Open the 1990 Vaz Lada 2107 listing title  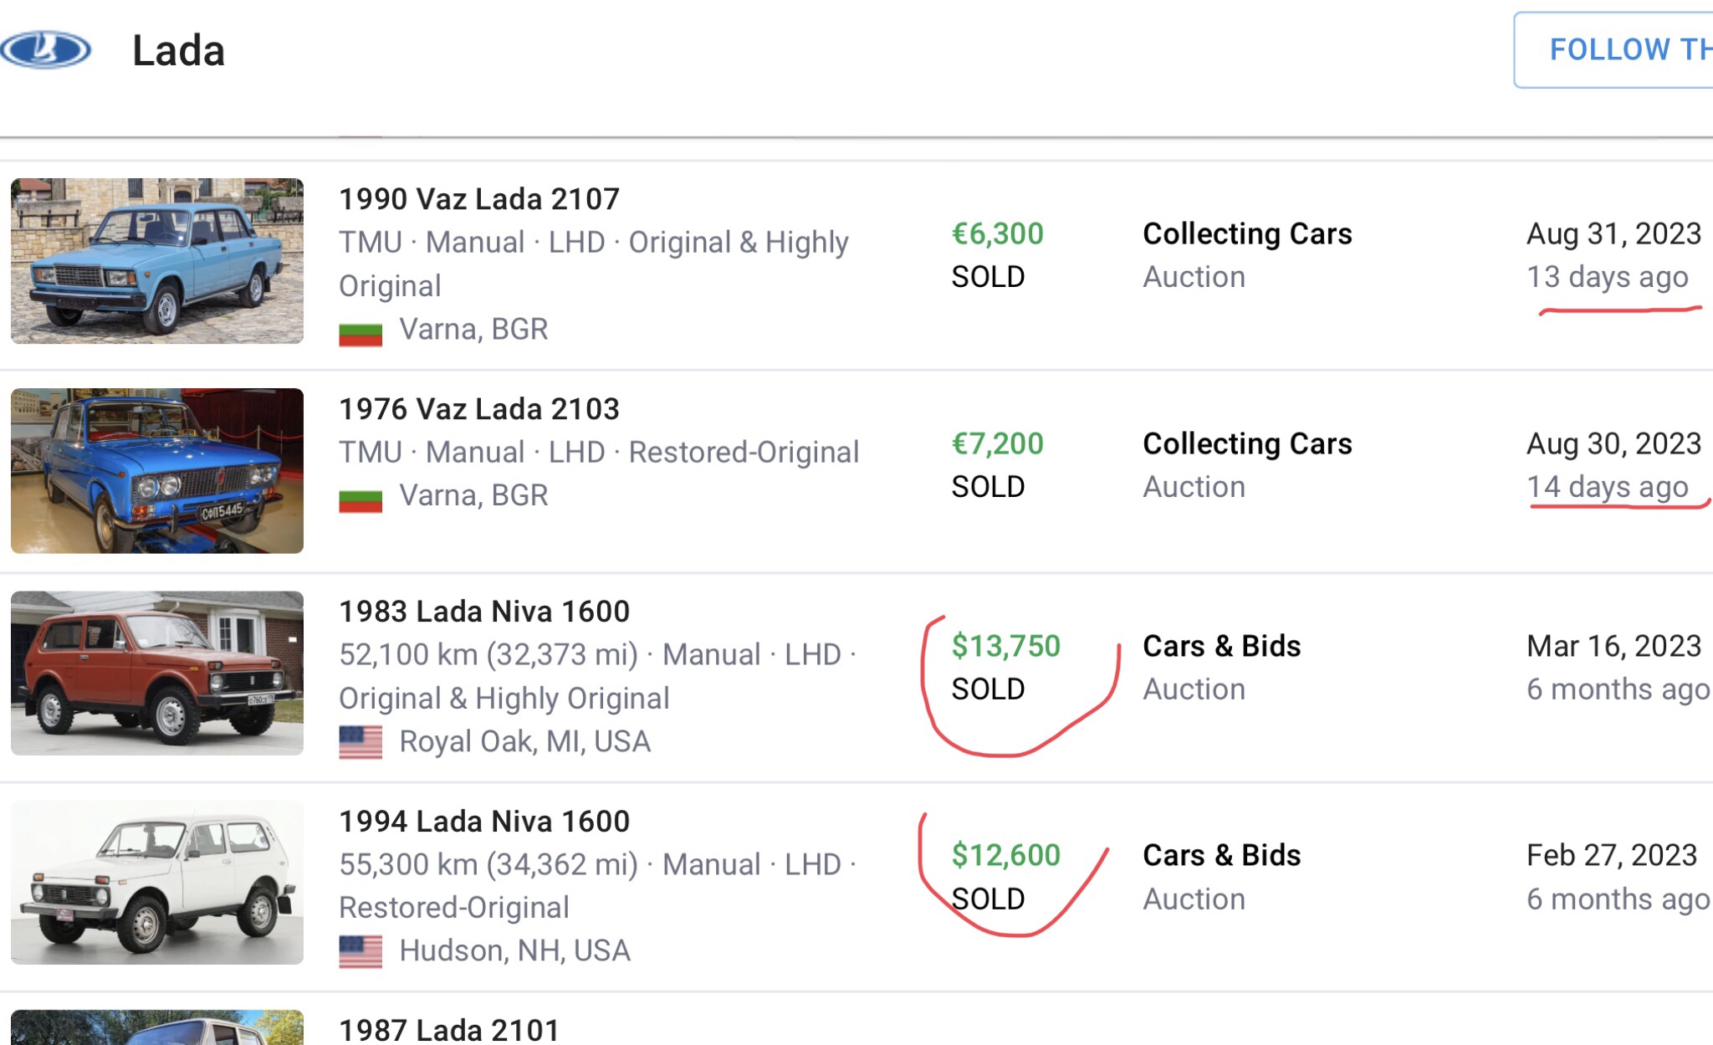click(479, 199)
